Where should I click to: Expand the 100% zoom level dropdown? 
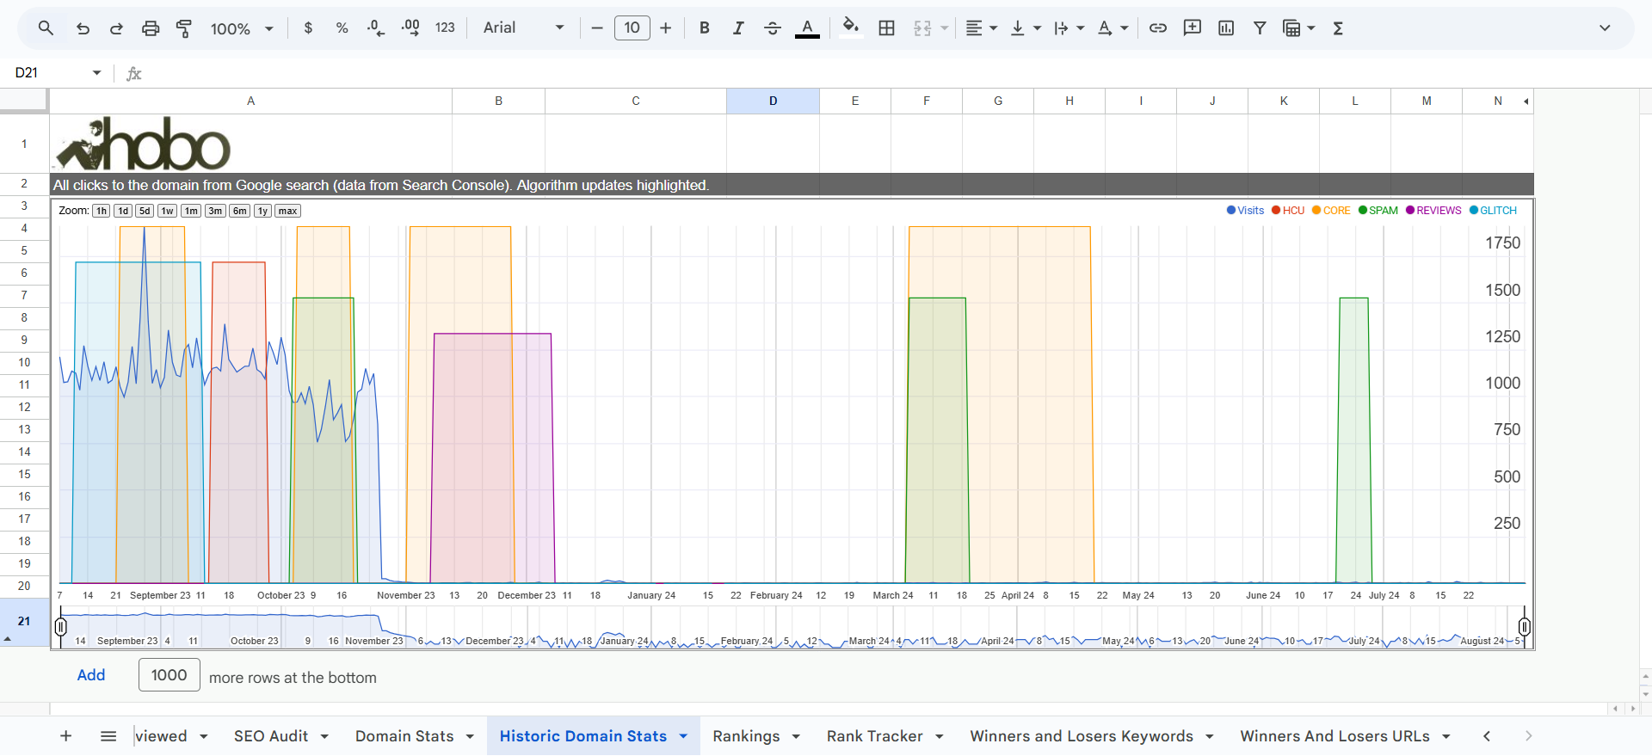[x=242, y=28]
